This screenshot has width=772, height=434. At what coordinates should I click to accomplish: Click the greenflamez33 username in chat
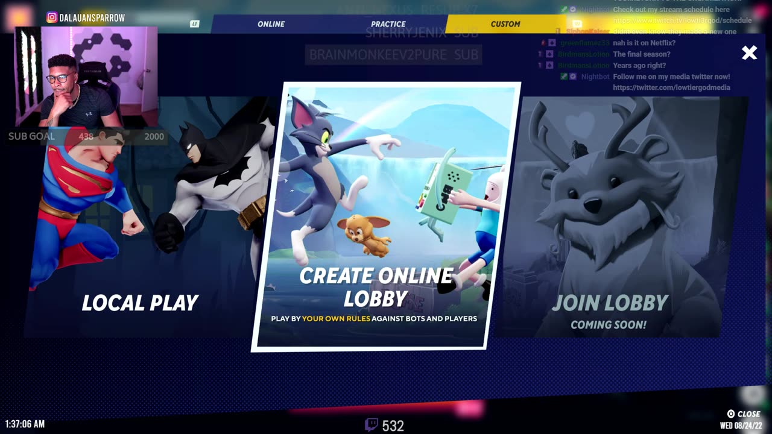click(585, 43)
